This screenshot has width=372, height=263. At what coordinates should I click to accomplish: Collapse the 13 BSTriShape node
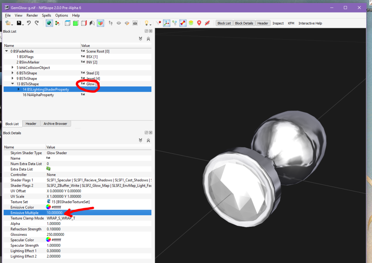[x=13, y=84]
